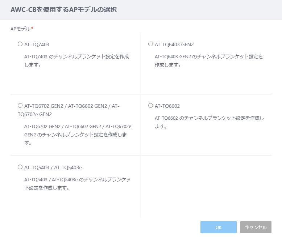Click the AT-TQ7403 channel blanket description text
This screenshot has width=282, height=242.
76,61
